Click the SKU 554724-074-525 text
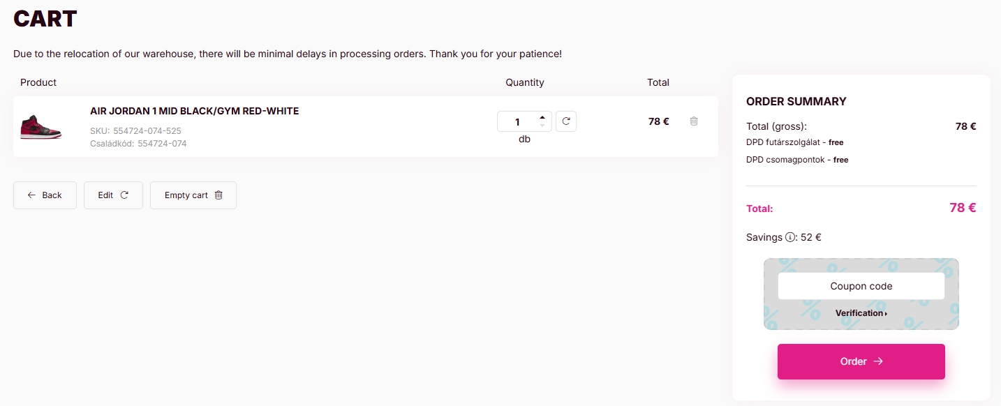This screenshot has width=1001, height=406. [135, 130]
